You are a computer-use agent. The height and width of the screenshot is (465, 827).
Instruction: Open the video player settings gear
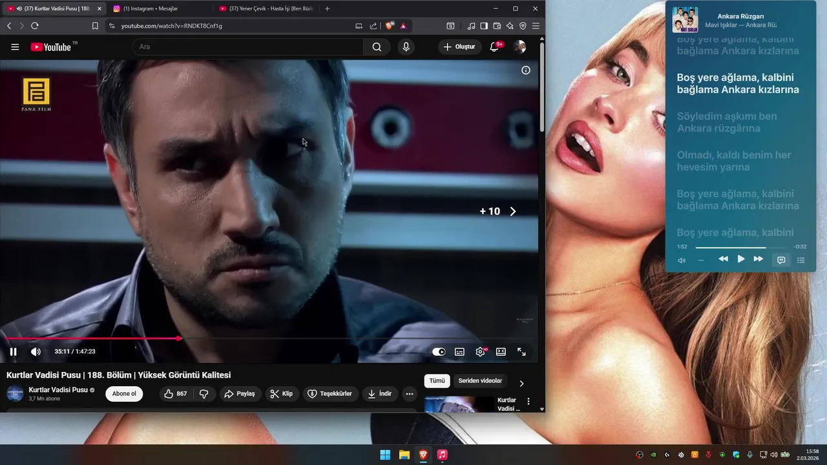(480, 352)
